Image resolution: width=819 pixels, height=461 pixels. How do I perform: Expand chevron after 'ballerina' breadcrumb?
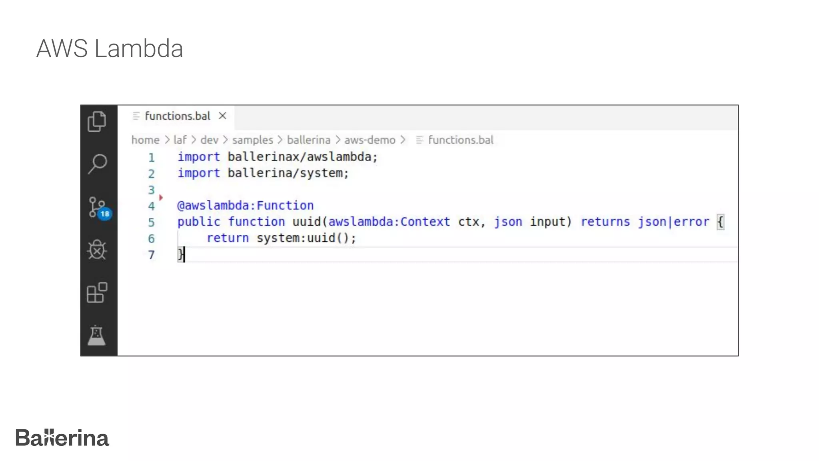click(x=338, y=140)
